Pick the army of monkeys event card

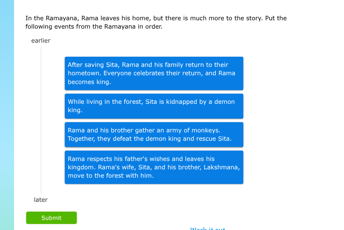(x=154, y=135)
